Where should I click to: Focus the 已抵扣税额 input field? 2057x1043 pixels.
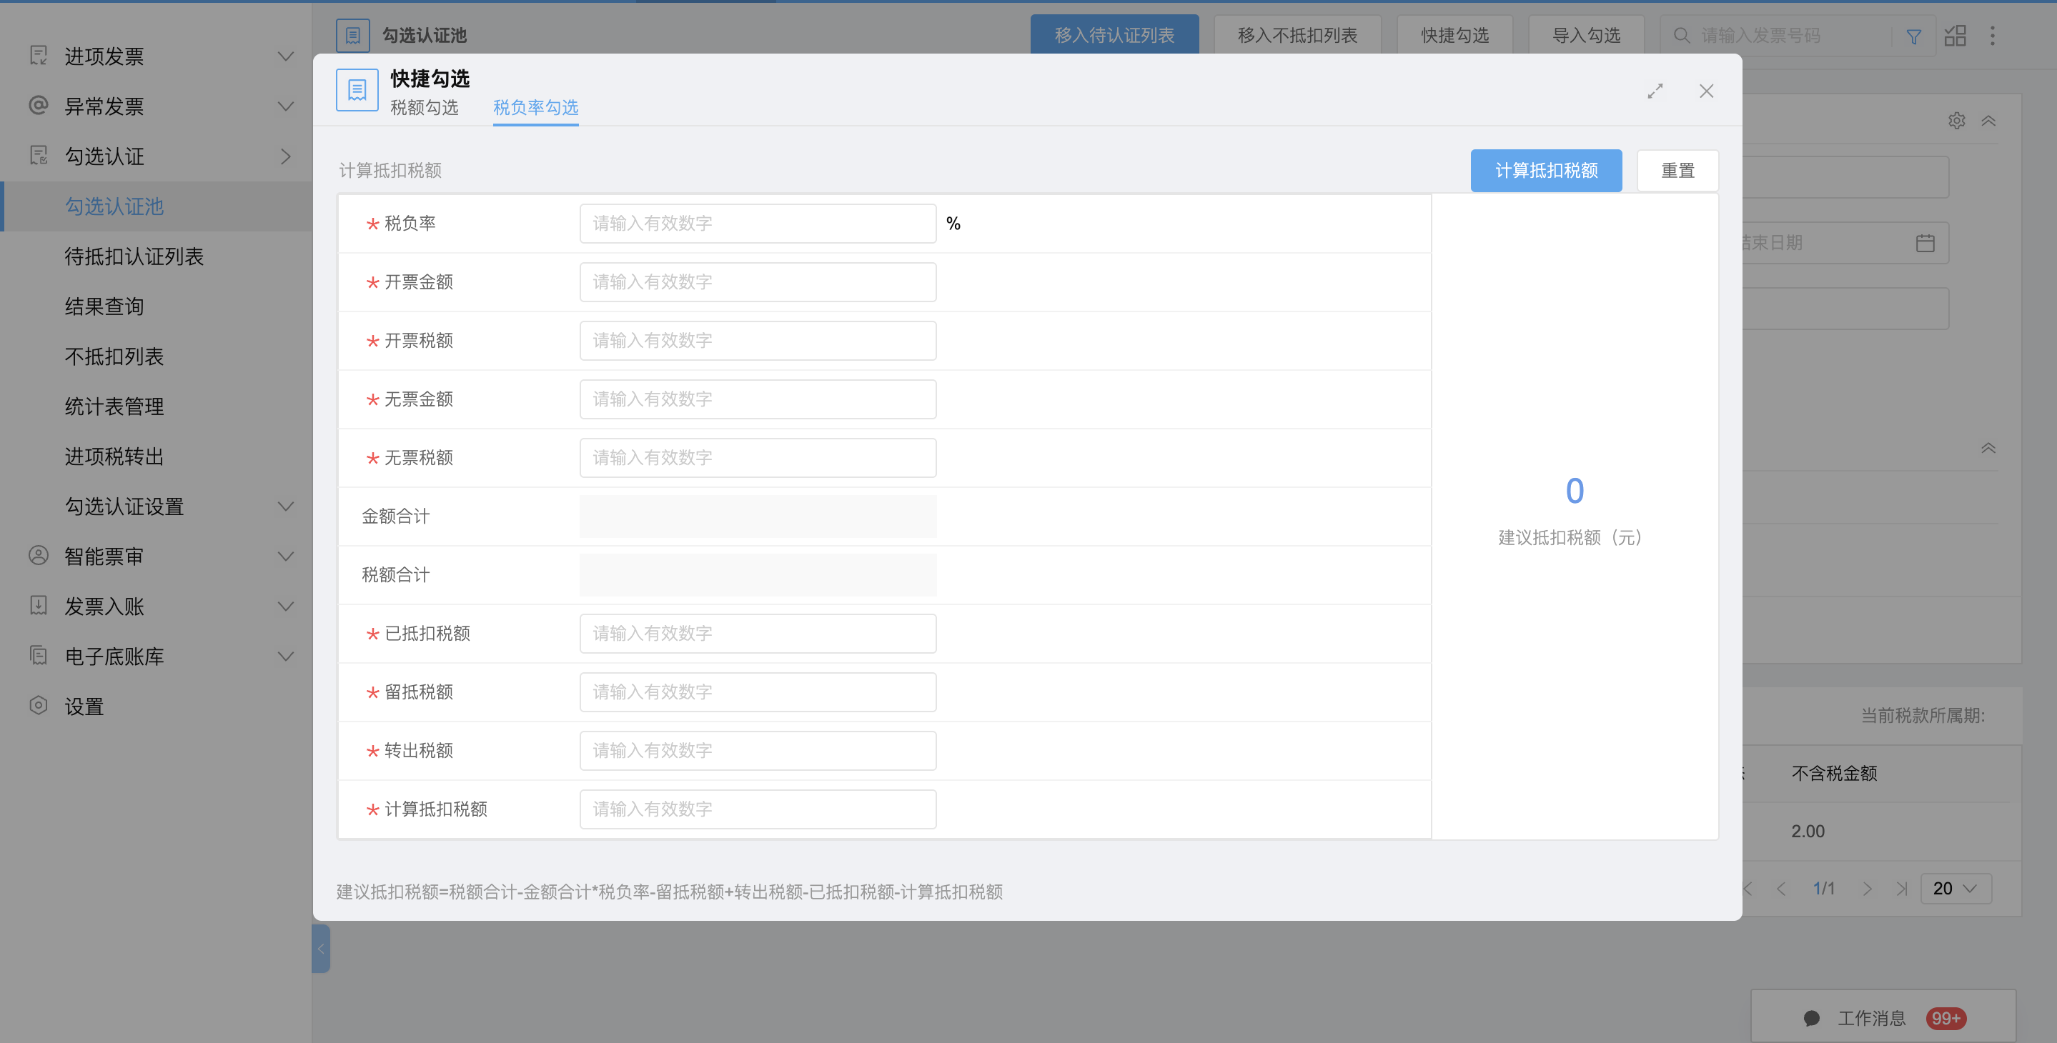758,634
